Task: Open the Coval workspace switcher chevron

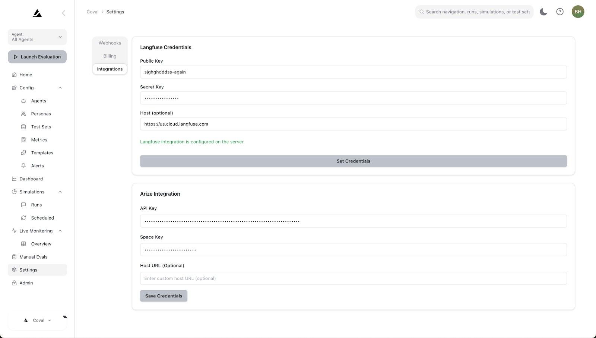Action: [x=50, y=320]
